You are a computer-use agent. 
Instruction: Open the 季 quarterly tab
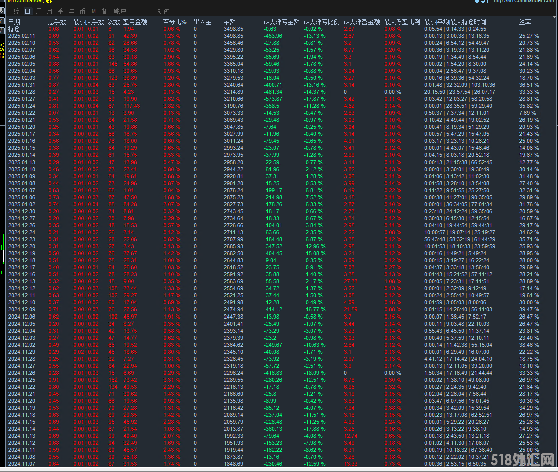tap(60, 11)
